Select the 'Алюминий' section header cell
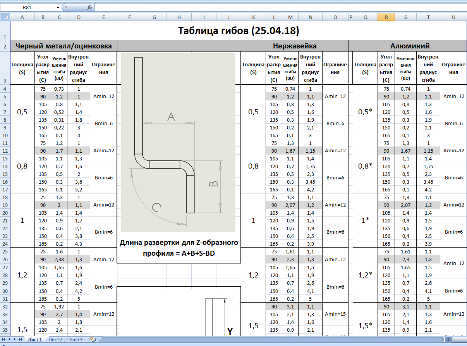This screenshot has width=467, height=346. 410,46
